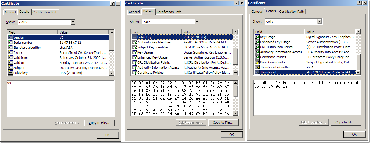Switch to General tab in the leftmost dialog

point(10,12)
